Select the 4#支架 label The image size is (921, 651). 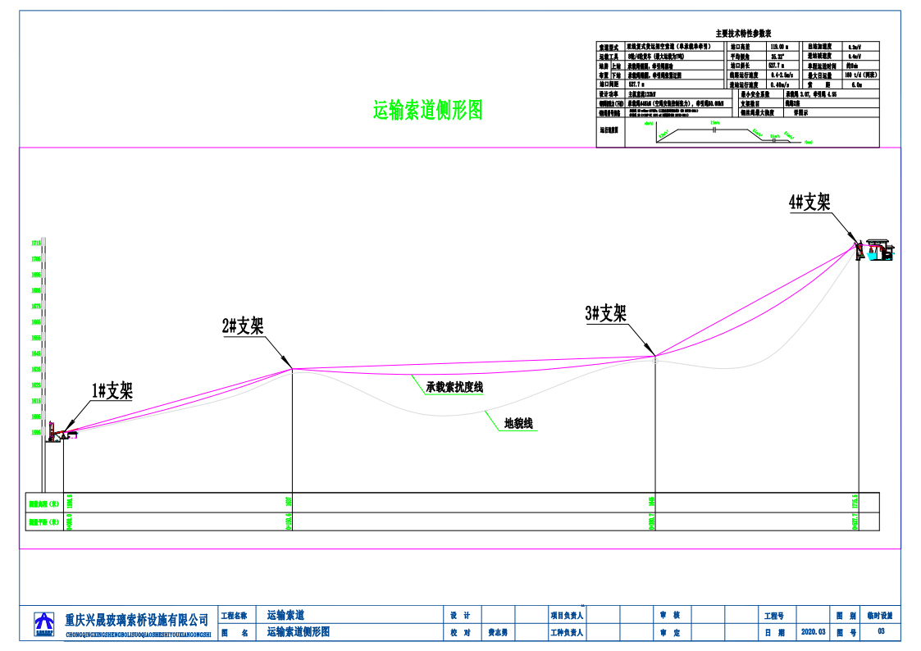809,203
